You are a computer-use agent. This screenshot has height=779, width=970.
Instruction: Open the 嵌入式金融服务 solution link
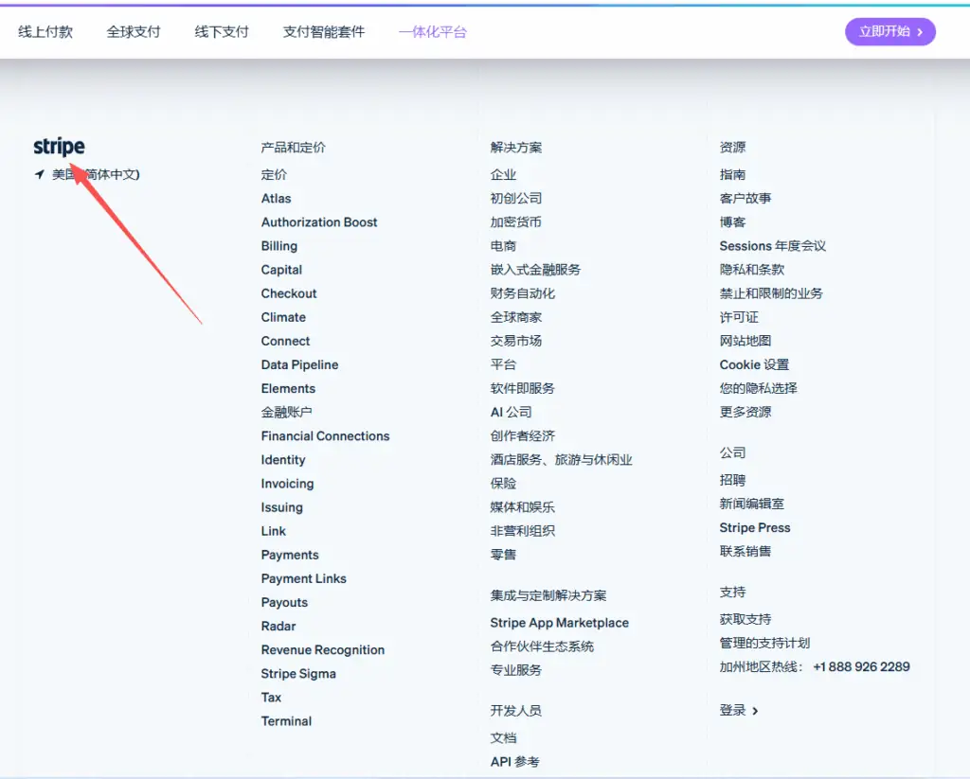[535, 270]
